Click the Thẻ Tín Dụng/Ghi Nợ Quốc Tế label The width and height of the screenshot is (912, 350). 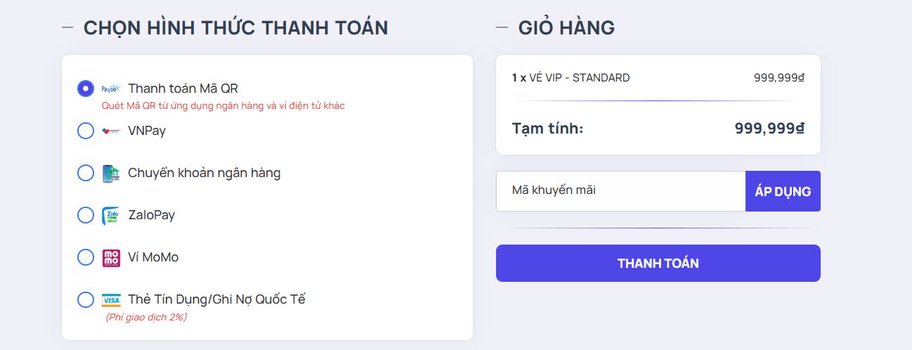[x=217, y=299]
